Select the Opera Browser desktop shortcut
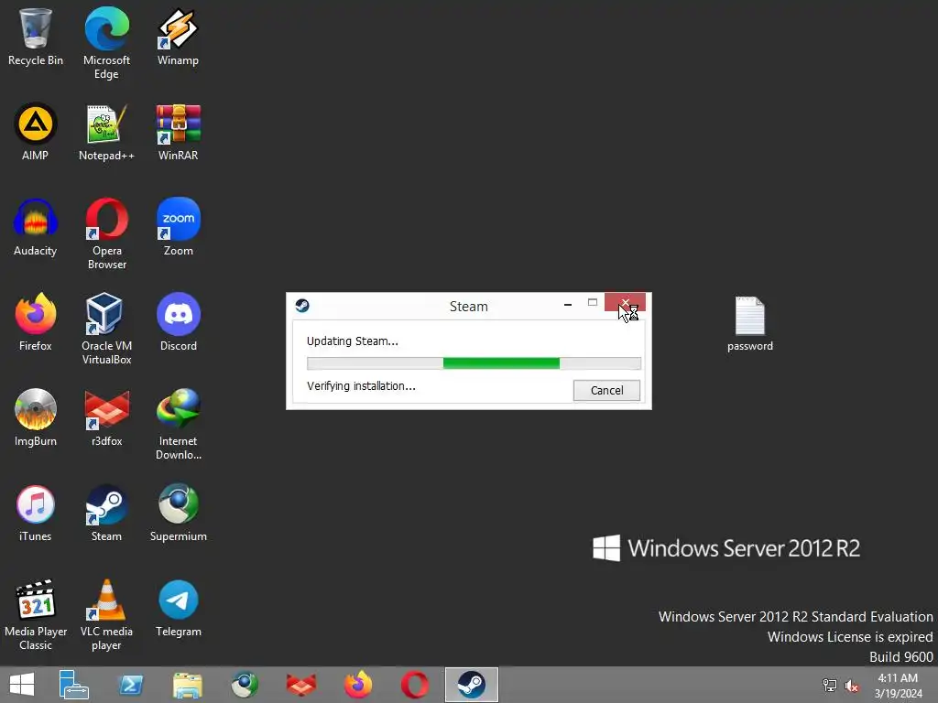 tap(106, 233)
